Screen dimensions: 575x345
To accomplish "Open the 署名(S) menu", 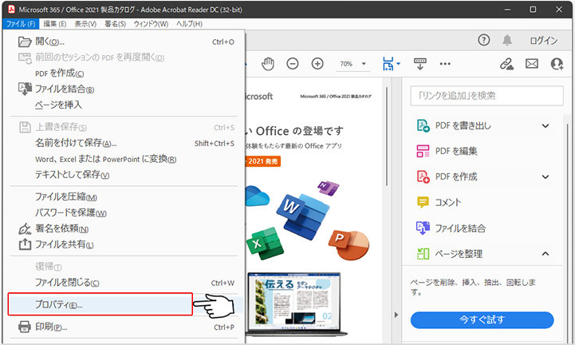I will click(x=115, y=24).
